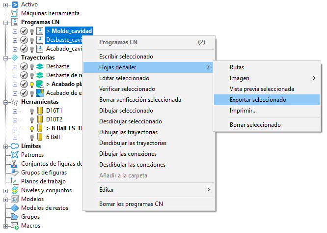The image size is (327, 233).
Task: Toggle checkmark of Acabado_cavidad NC program
Action: click(x=24, y=49)
